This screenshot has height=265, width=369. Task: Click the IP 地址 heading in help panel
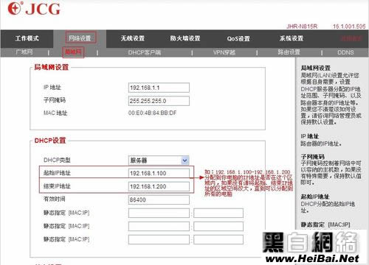click(310, 136)
